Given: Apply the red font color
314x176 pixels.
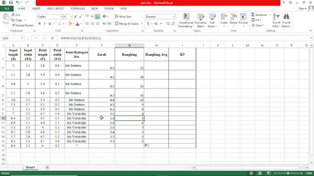Looking at the screenshot, I should tap(78, 24).
